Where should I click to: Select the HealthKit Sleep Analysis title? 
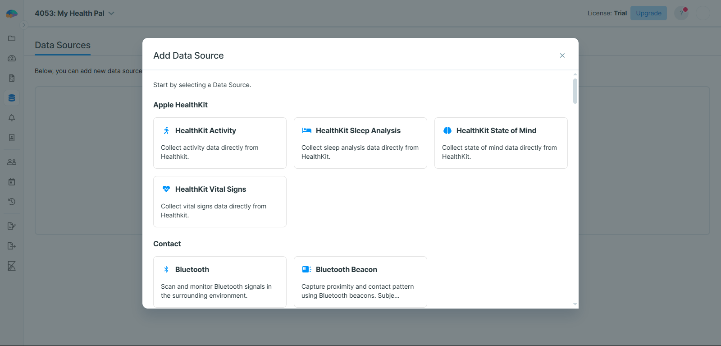point(358,130)
